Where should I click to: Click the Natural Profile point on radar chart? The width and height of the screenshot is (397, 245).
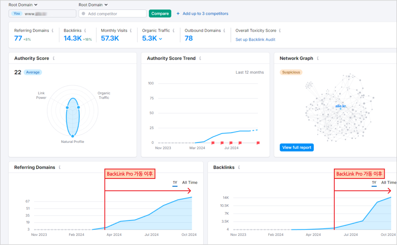pos(73,136)
